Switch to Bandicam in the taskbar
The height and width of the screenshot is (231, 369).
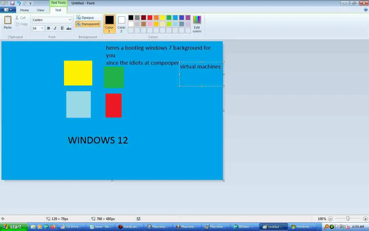129,227
